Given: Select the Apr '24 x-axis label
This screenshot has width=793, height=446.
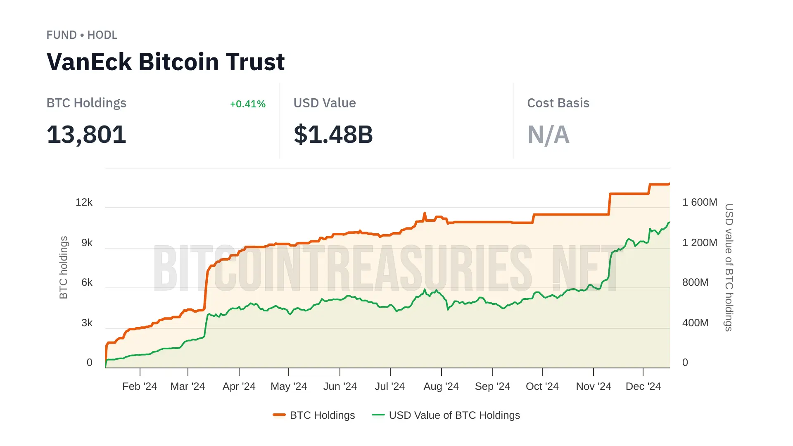Looking at the screenshot, I should [x=239, y=386].
